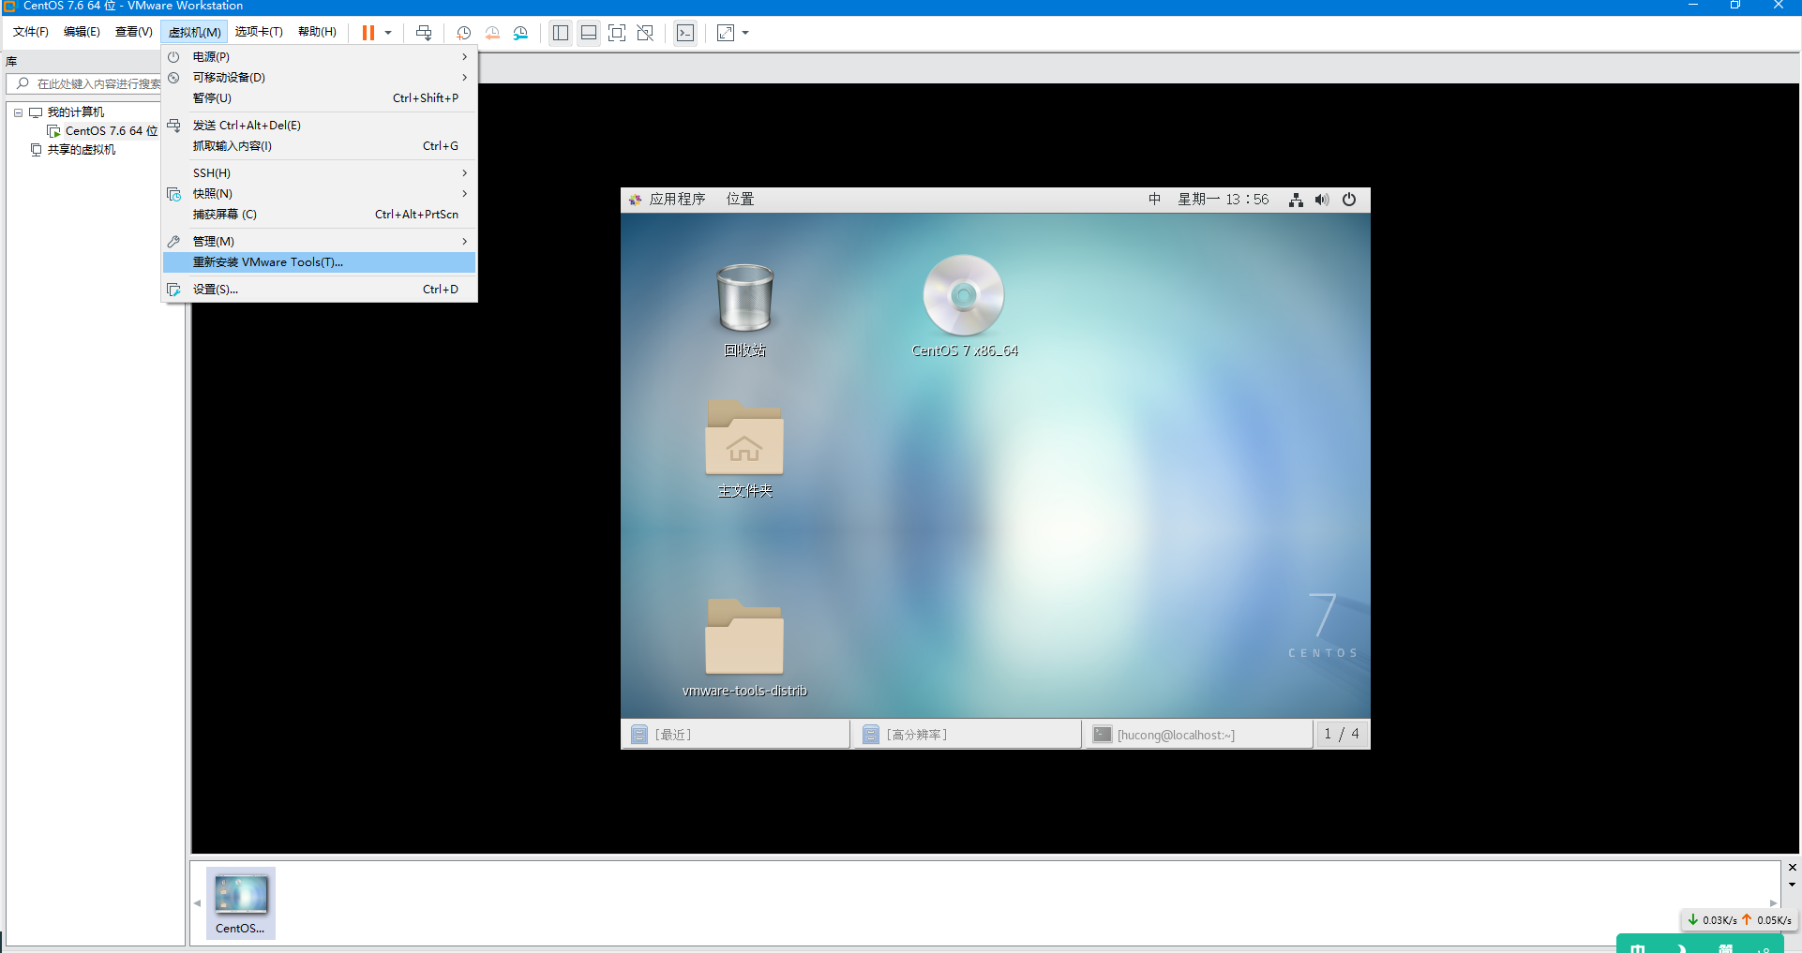1802x953 pixels.
Task: Open the 文件(F) menu
Action: 31,32
